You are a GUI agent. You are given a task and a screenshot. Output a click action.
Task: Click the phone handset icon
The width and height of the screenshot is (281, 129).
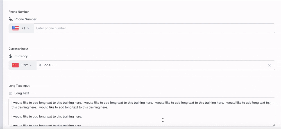coord(11,19)
